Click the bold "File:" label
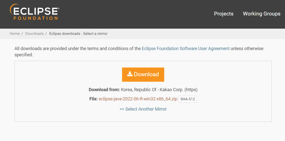The height and width of the screenshot is (141, 285). coord(93,99)
